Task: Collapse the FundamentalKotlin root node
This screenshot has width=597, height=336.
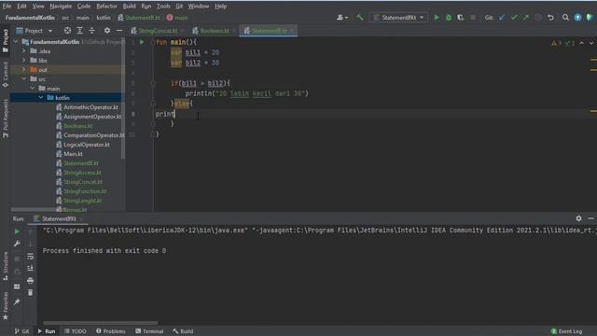Action: (16, 42)
